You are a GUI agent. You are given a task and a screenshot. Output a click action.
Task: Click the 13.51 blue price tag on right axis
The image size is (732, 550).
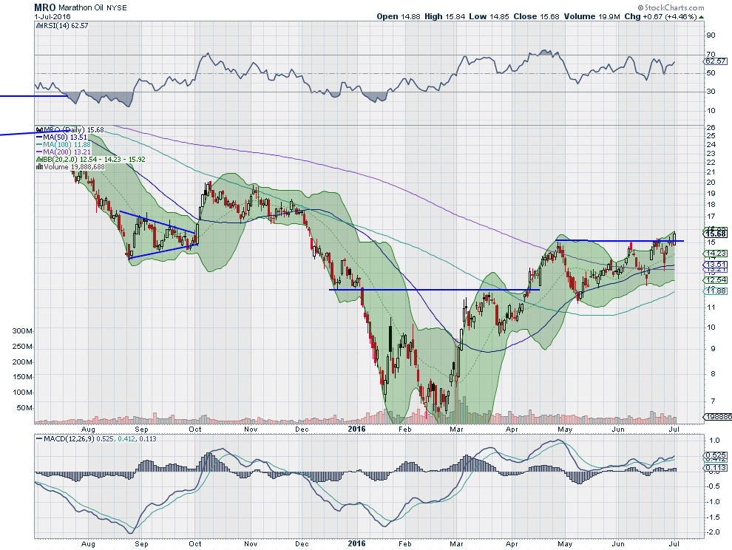716,264
